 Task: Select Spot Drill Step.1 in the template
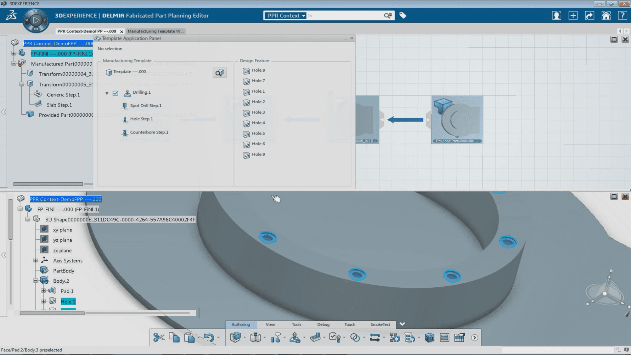click(x=146, y=106)
